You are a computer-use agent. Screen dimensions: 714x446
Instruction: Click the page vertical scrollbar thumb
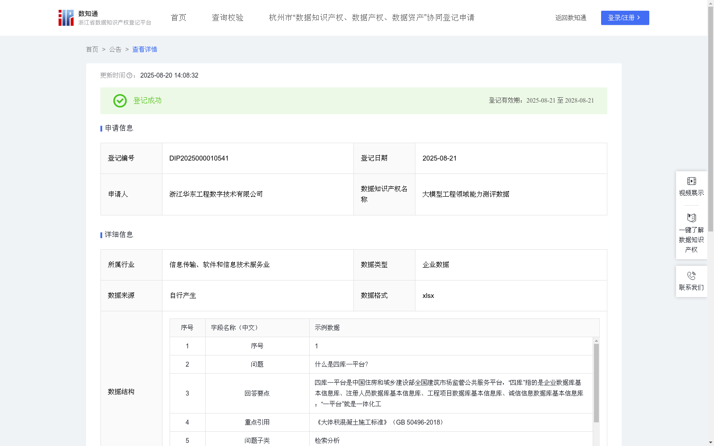(710, 118)
